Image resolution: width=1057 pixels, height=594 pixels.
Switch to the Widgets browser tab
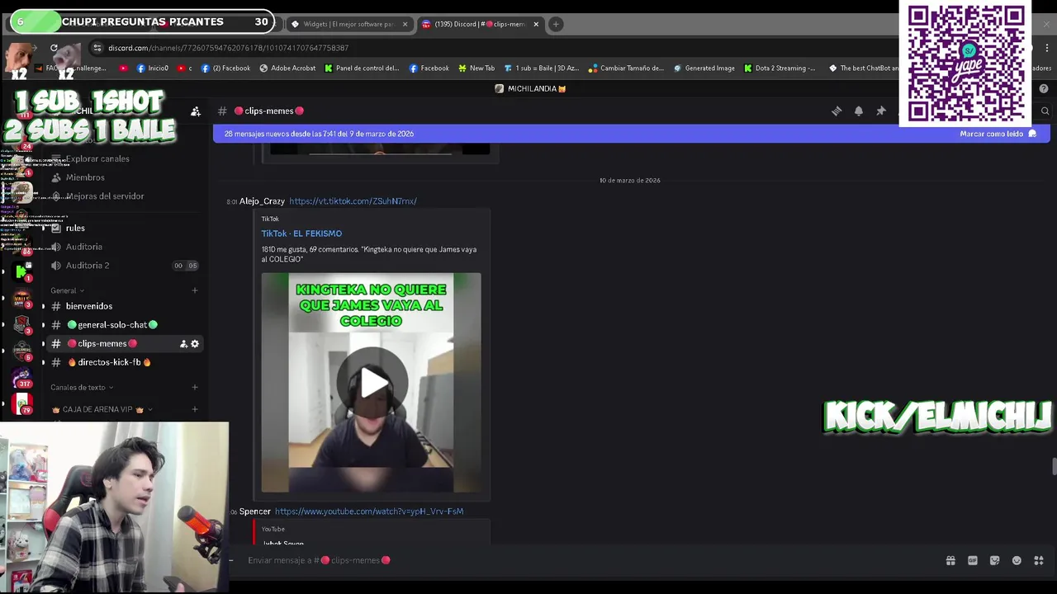point(349,24)
